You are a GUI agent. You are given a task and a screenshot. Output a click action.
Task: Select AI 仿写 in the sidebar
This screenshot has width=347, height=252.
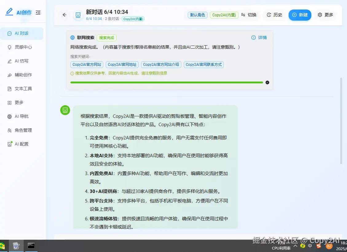coord(22,61)
